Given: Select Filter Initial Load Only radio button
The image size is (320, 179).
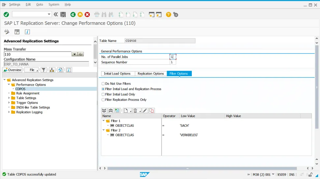Looking at the screenshot, I should point(103,94).
